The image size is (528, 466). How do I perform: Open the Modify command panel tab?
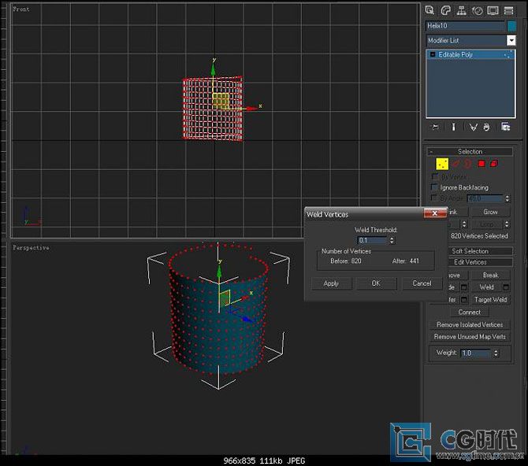[x=445, y=10]
